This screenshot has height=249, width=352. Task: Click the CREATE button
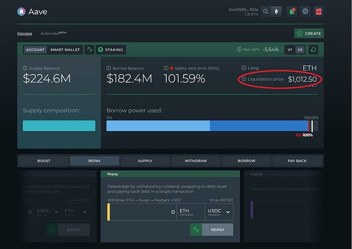pyautogui.click(x=309, y=33)
